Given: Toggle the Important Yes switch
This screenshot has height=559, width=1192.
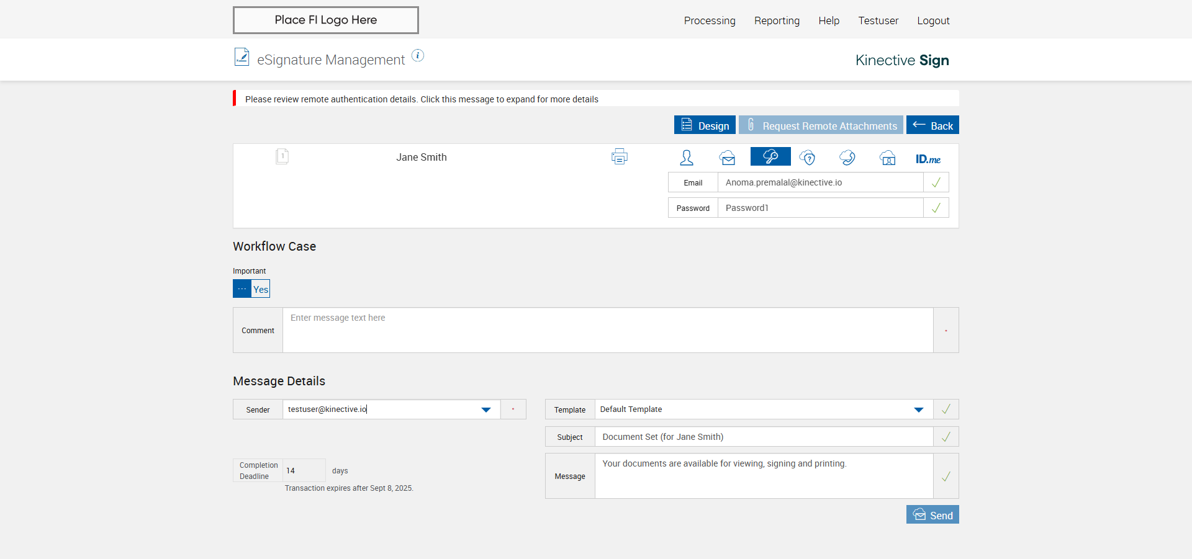Looking at the screenshot, I should pyautogui.click(x=251, y=289).
